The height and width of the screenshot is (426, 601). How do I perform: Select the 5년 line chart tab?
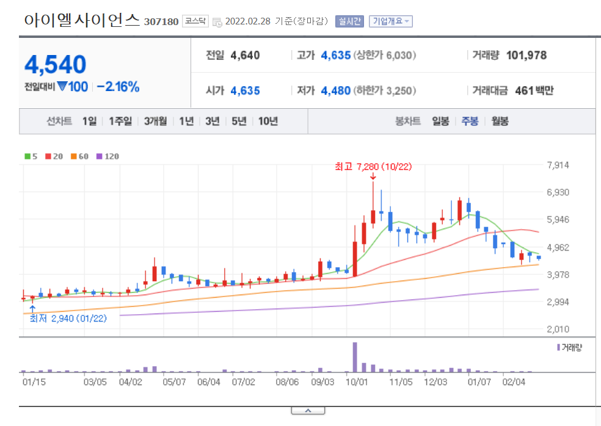pos(239,121)
